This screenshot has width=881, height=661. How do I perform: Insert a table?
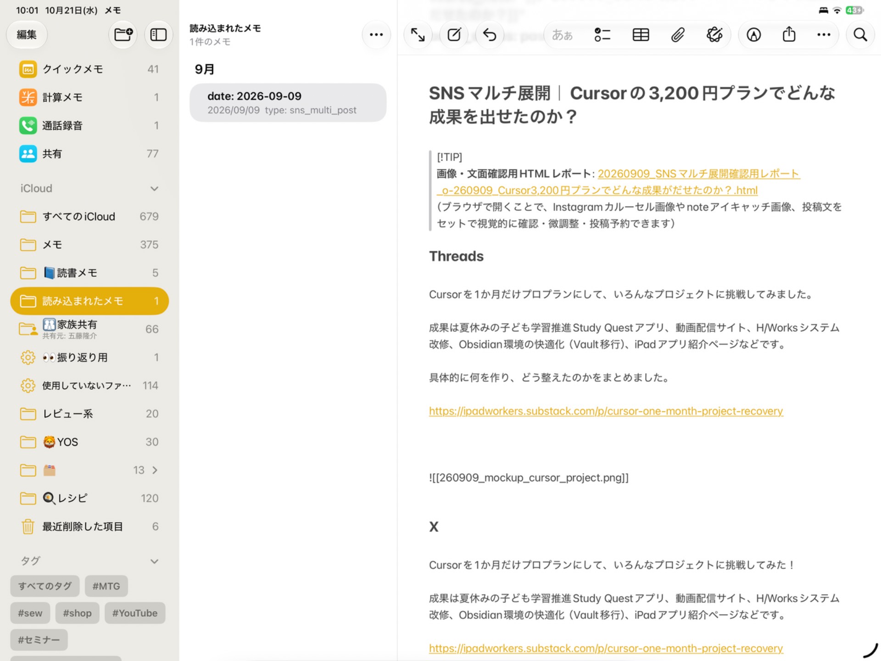tap(641, 34)
